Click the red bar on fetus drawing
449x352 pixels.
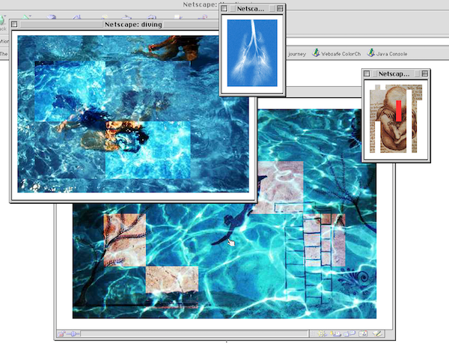coord(400,109)
